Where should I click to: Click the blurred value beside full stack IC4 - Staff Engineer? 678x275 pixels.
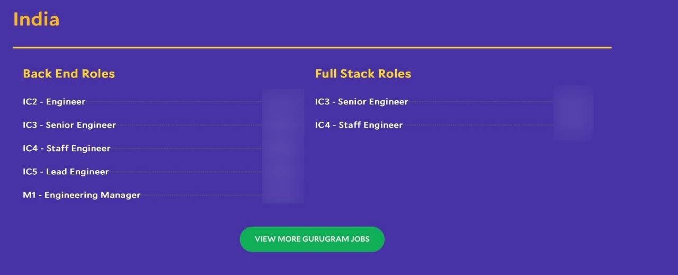click(x=574, y=125)
